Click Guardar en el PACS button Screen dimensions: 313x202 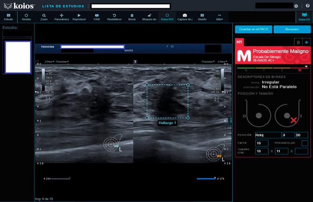pyautogui.click(x=253, y=29)
